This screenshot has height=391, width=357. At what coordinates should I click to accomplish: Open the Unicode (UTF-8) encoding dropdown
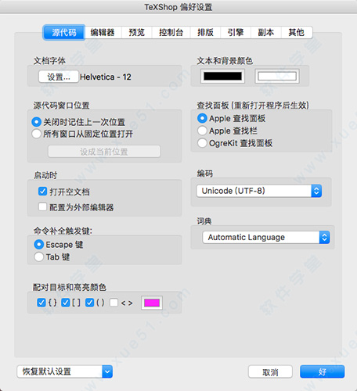tap(259, 191)
